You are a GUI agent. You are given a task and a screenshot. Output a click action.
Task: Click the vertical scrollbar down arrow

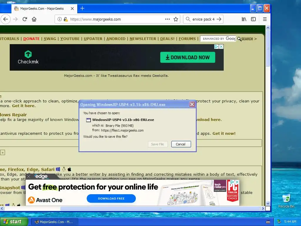[268, 204]
